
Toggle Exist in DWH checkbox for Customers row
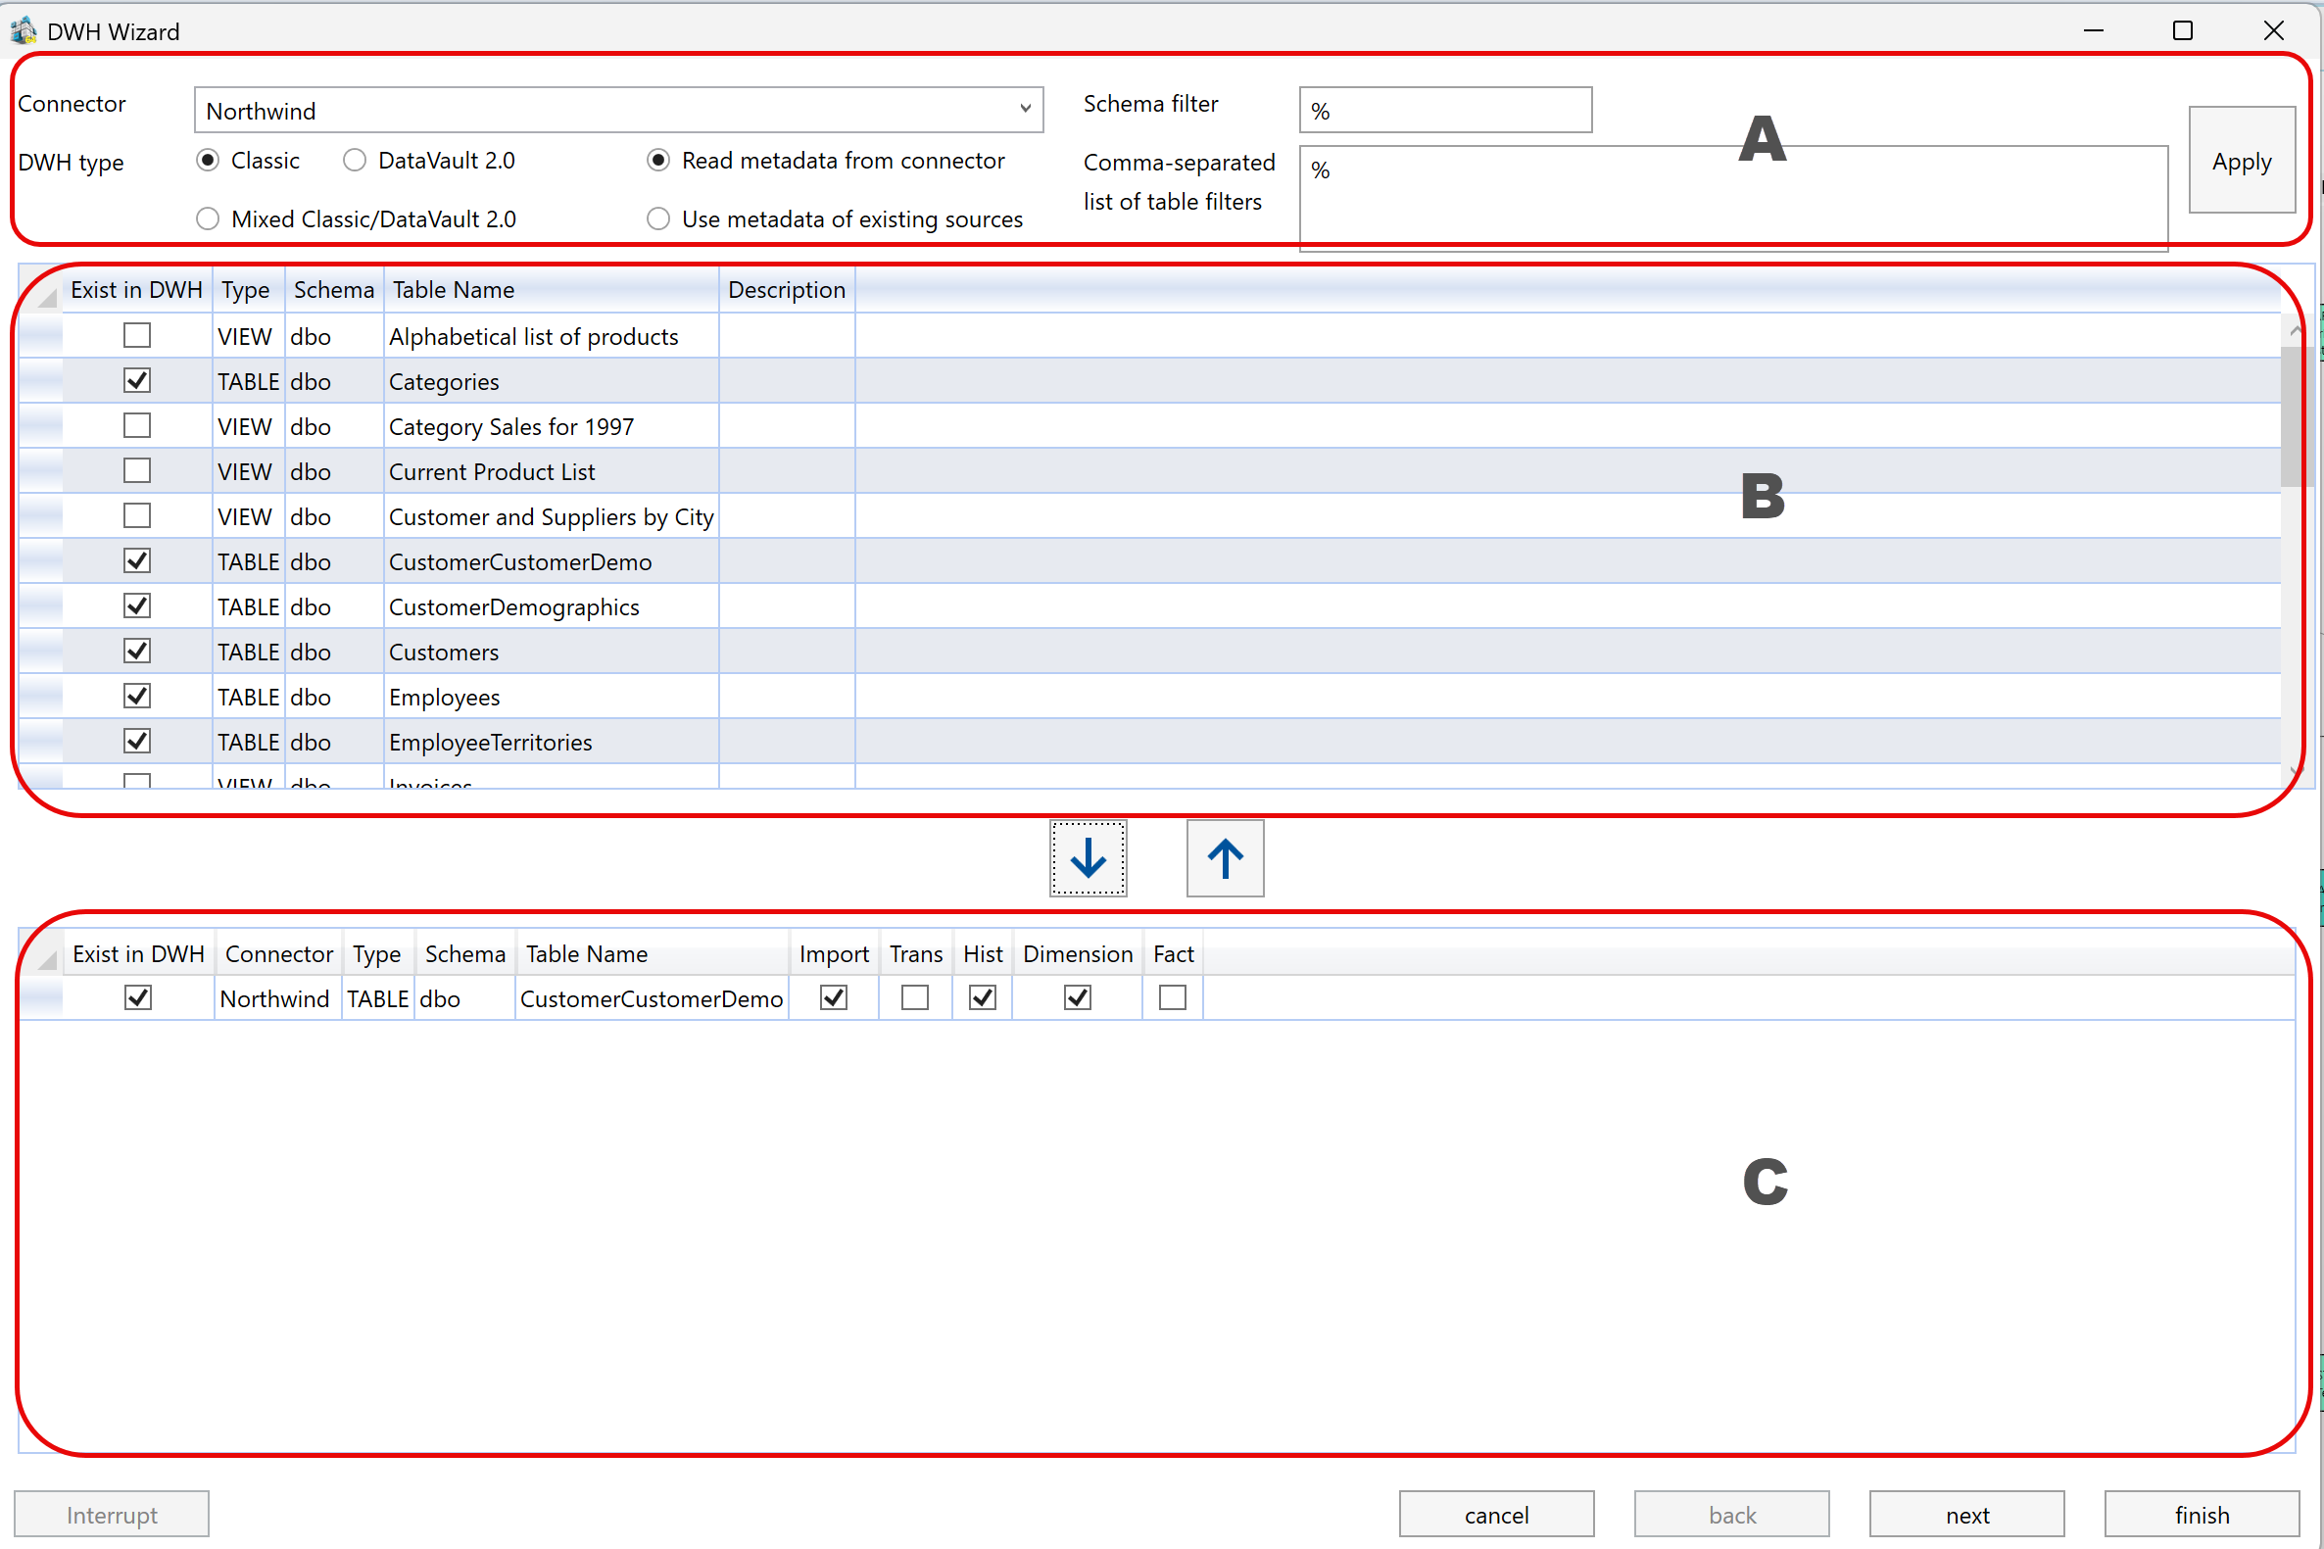(137, 651)
